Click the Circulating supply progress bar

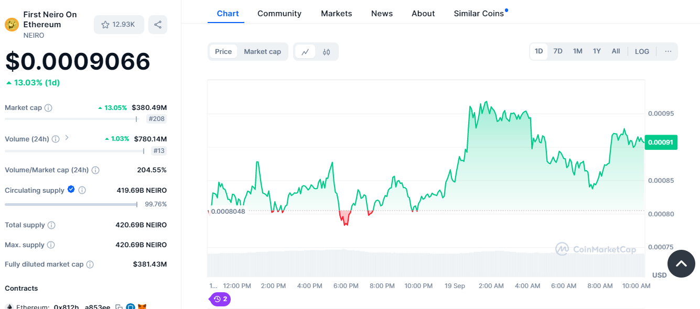(x=71, y=204)
